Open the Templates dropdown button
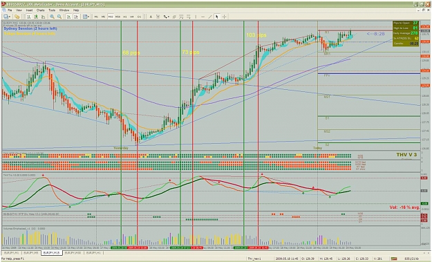 tap(86, 17)
